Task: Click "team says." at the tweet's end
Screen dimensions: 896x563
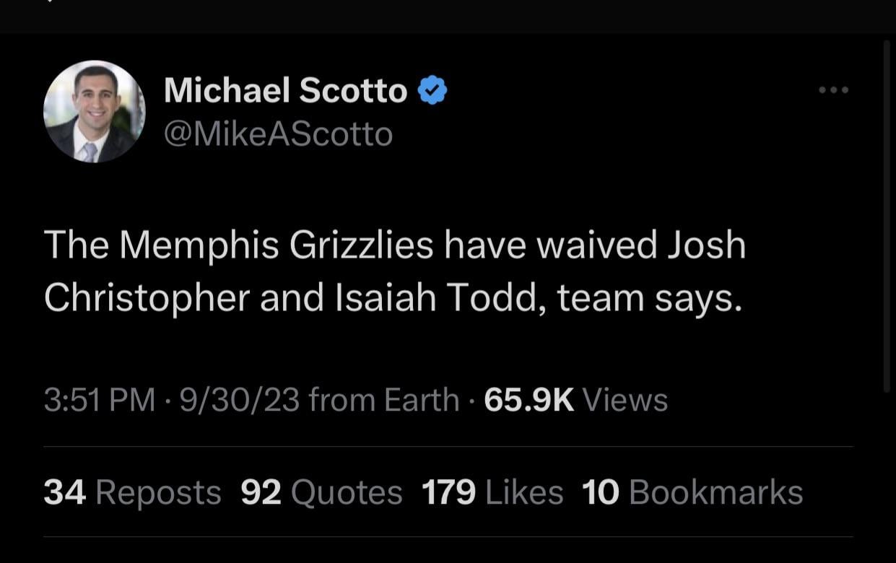Action: point(649,298)
